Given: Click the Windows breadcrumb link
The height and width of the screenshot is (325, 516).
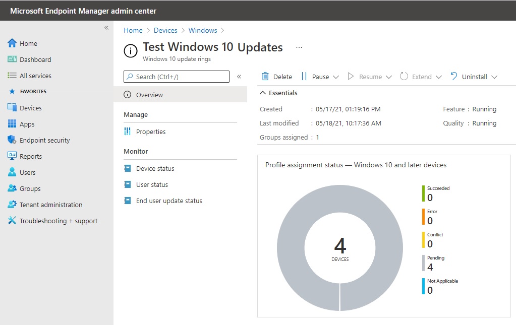Looking at the screenshot, I should (203, 30).
